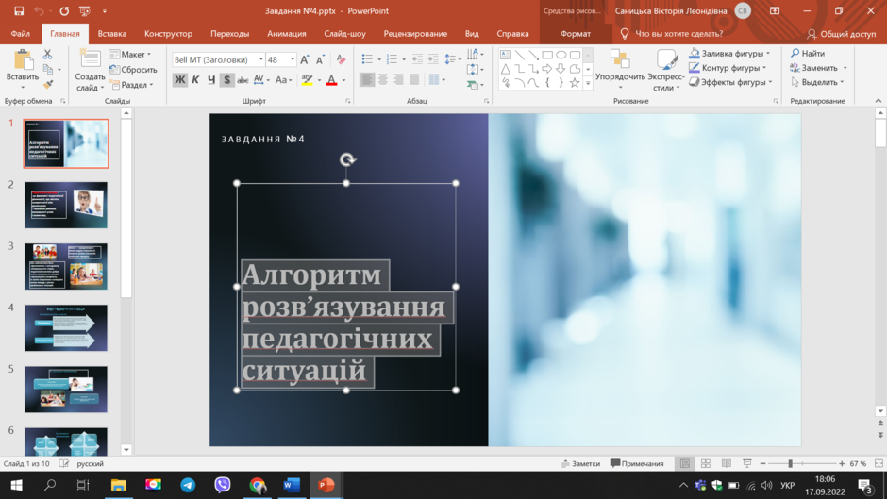Increase list indent level

[x=433, y=58]
